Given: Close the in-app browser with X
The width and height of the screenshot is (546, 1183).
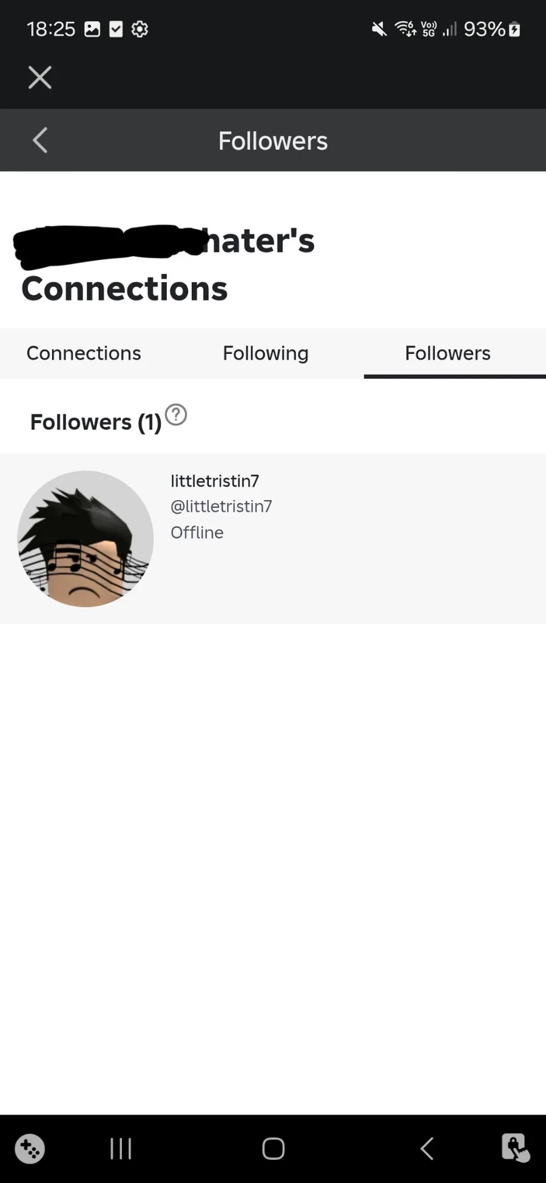Looking at the screenshot, I should click(40, 78).
